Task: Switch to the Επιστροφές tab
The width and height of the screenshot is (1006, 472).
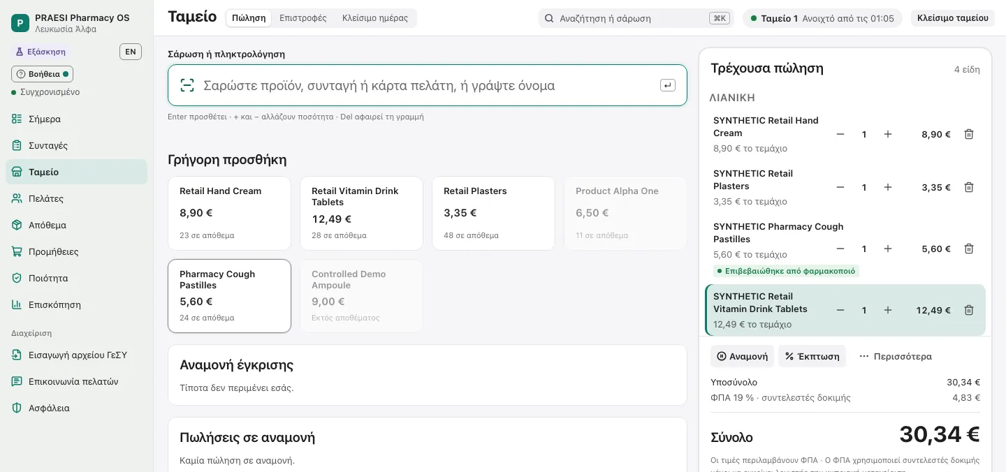Action: click(303, 18)
